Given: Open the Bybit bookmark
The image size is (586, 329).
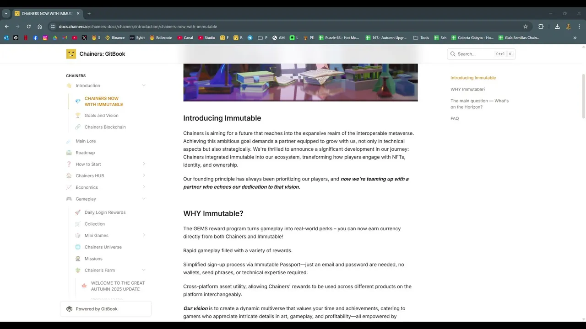Looking at the screenshot, I should [137, 38].
